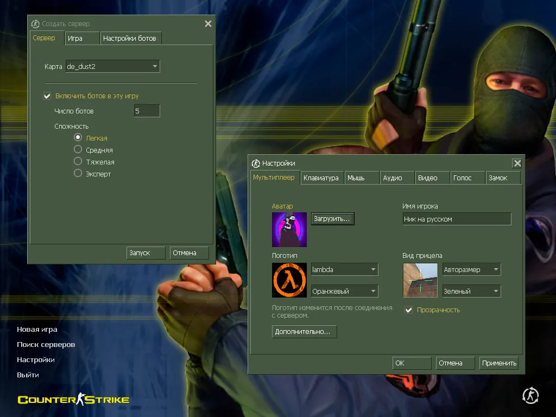556x417 pixels.
Task: Click the Counter-Strike emblem in the bottom-right corner
Action: tap(530, 395)
